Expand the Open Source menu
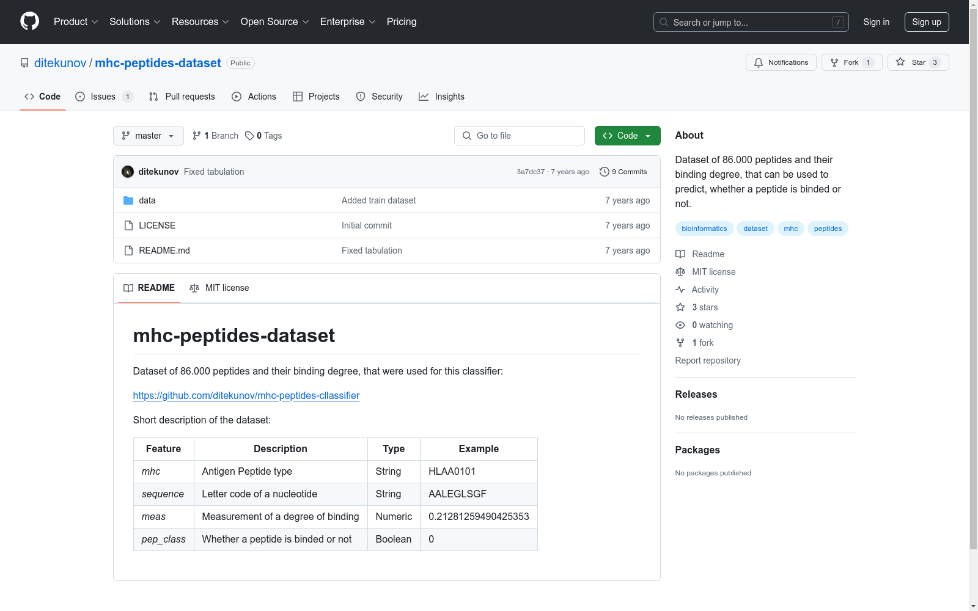This screenshot has width=978, height=611. [275, 22]
